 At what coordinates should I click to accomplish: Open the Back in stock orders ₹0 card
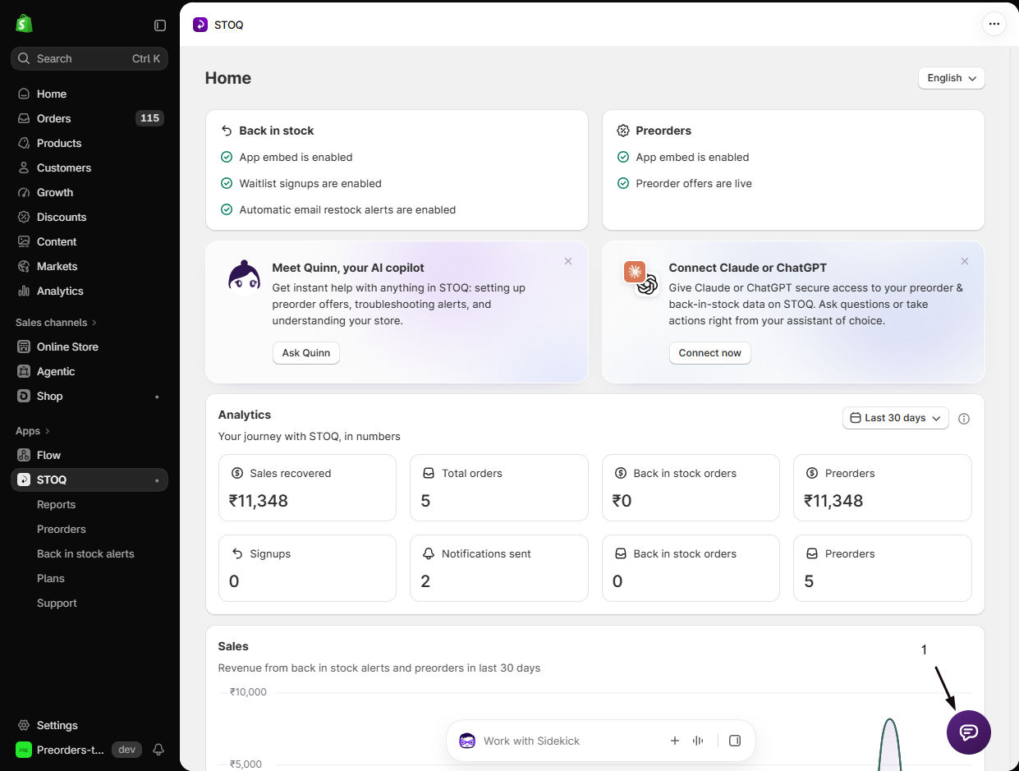tap(691, 488)
